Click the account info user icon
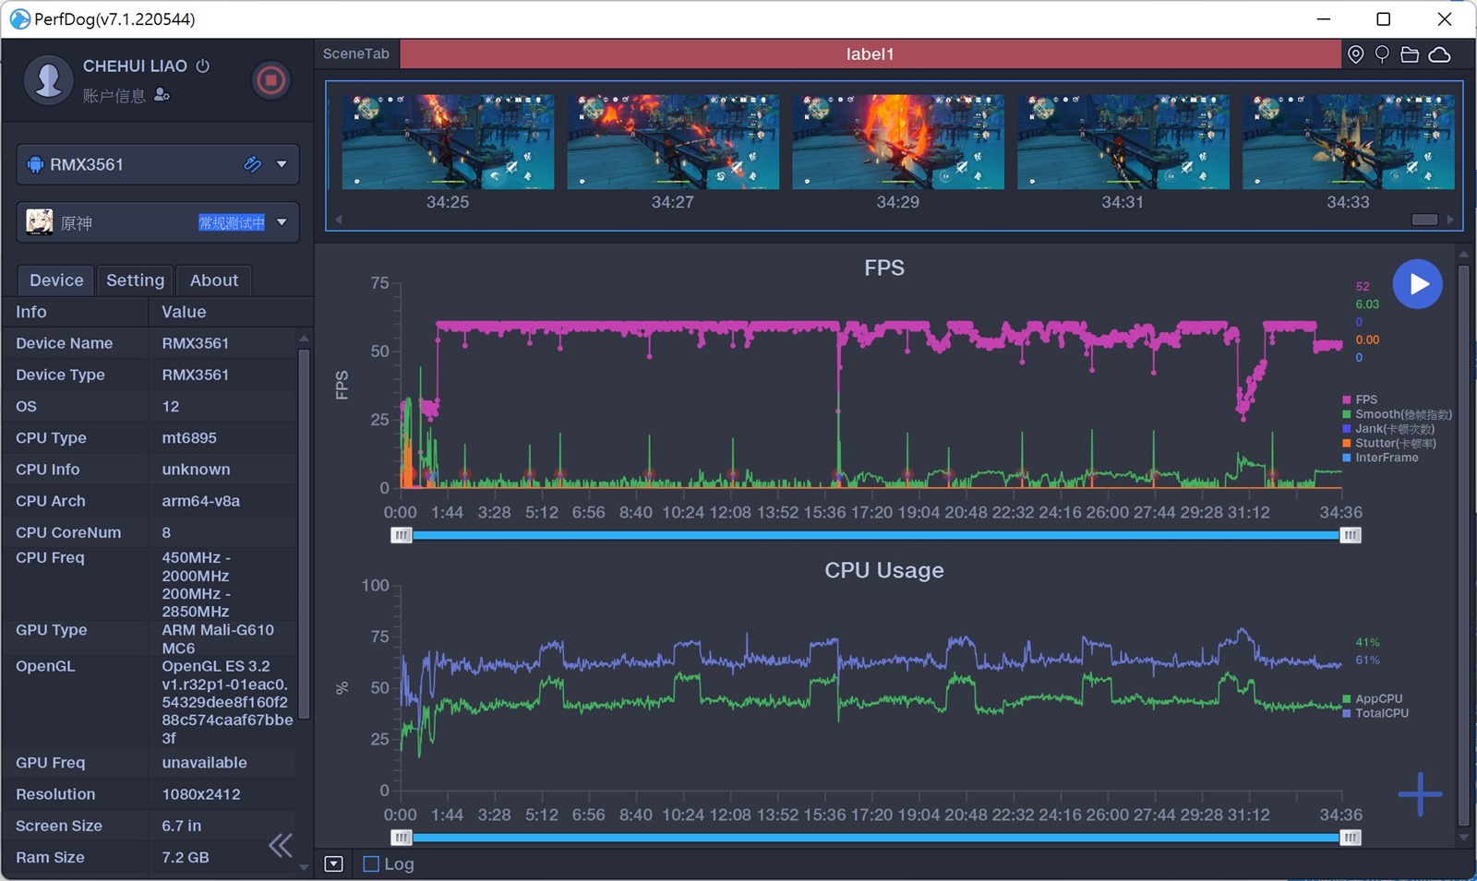 click(x=162, y=95)
